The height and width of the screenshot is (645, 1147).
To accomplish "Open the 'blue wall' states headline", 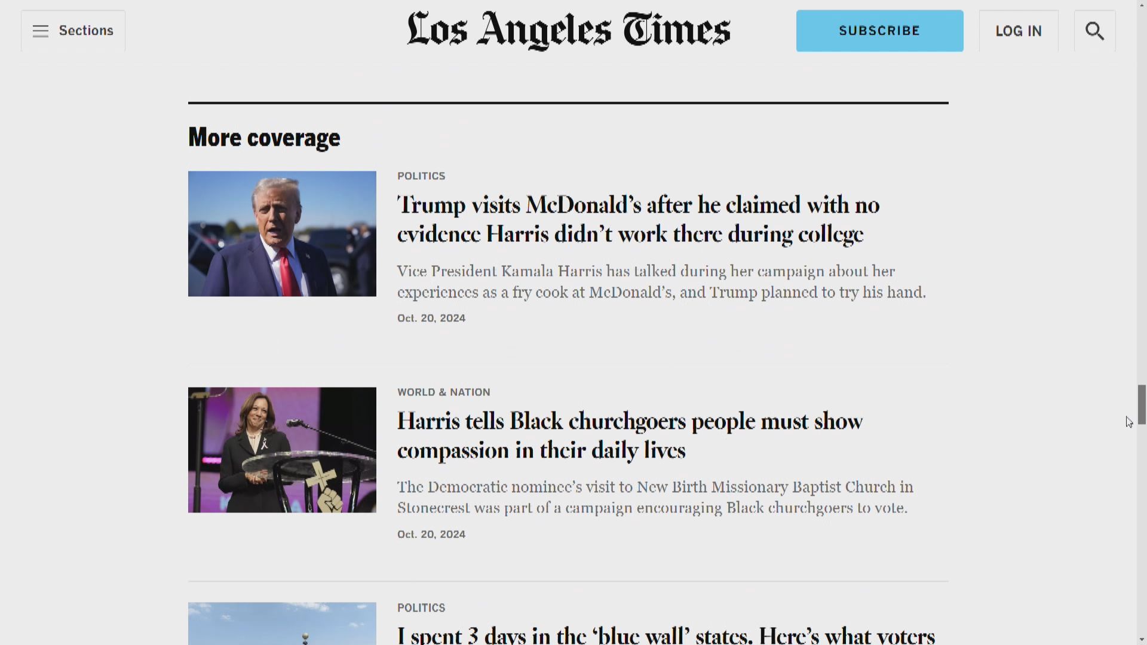I will click(666, 634).
